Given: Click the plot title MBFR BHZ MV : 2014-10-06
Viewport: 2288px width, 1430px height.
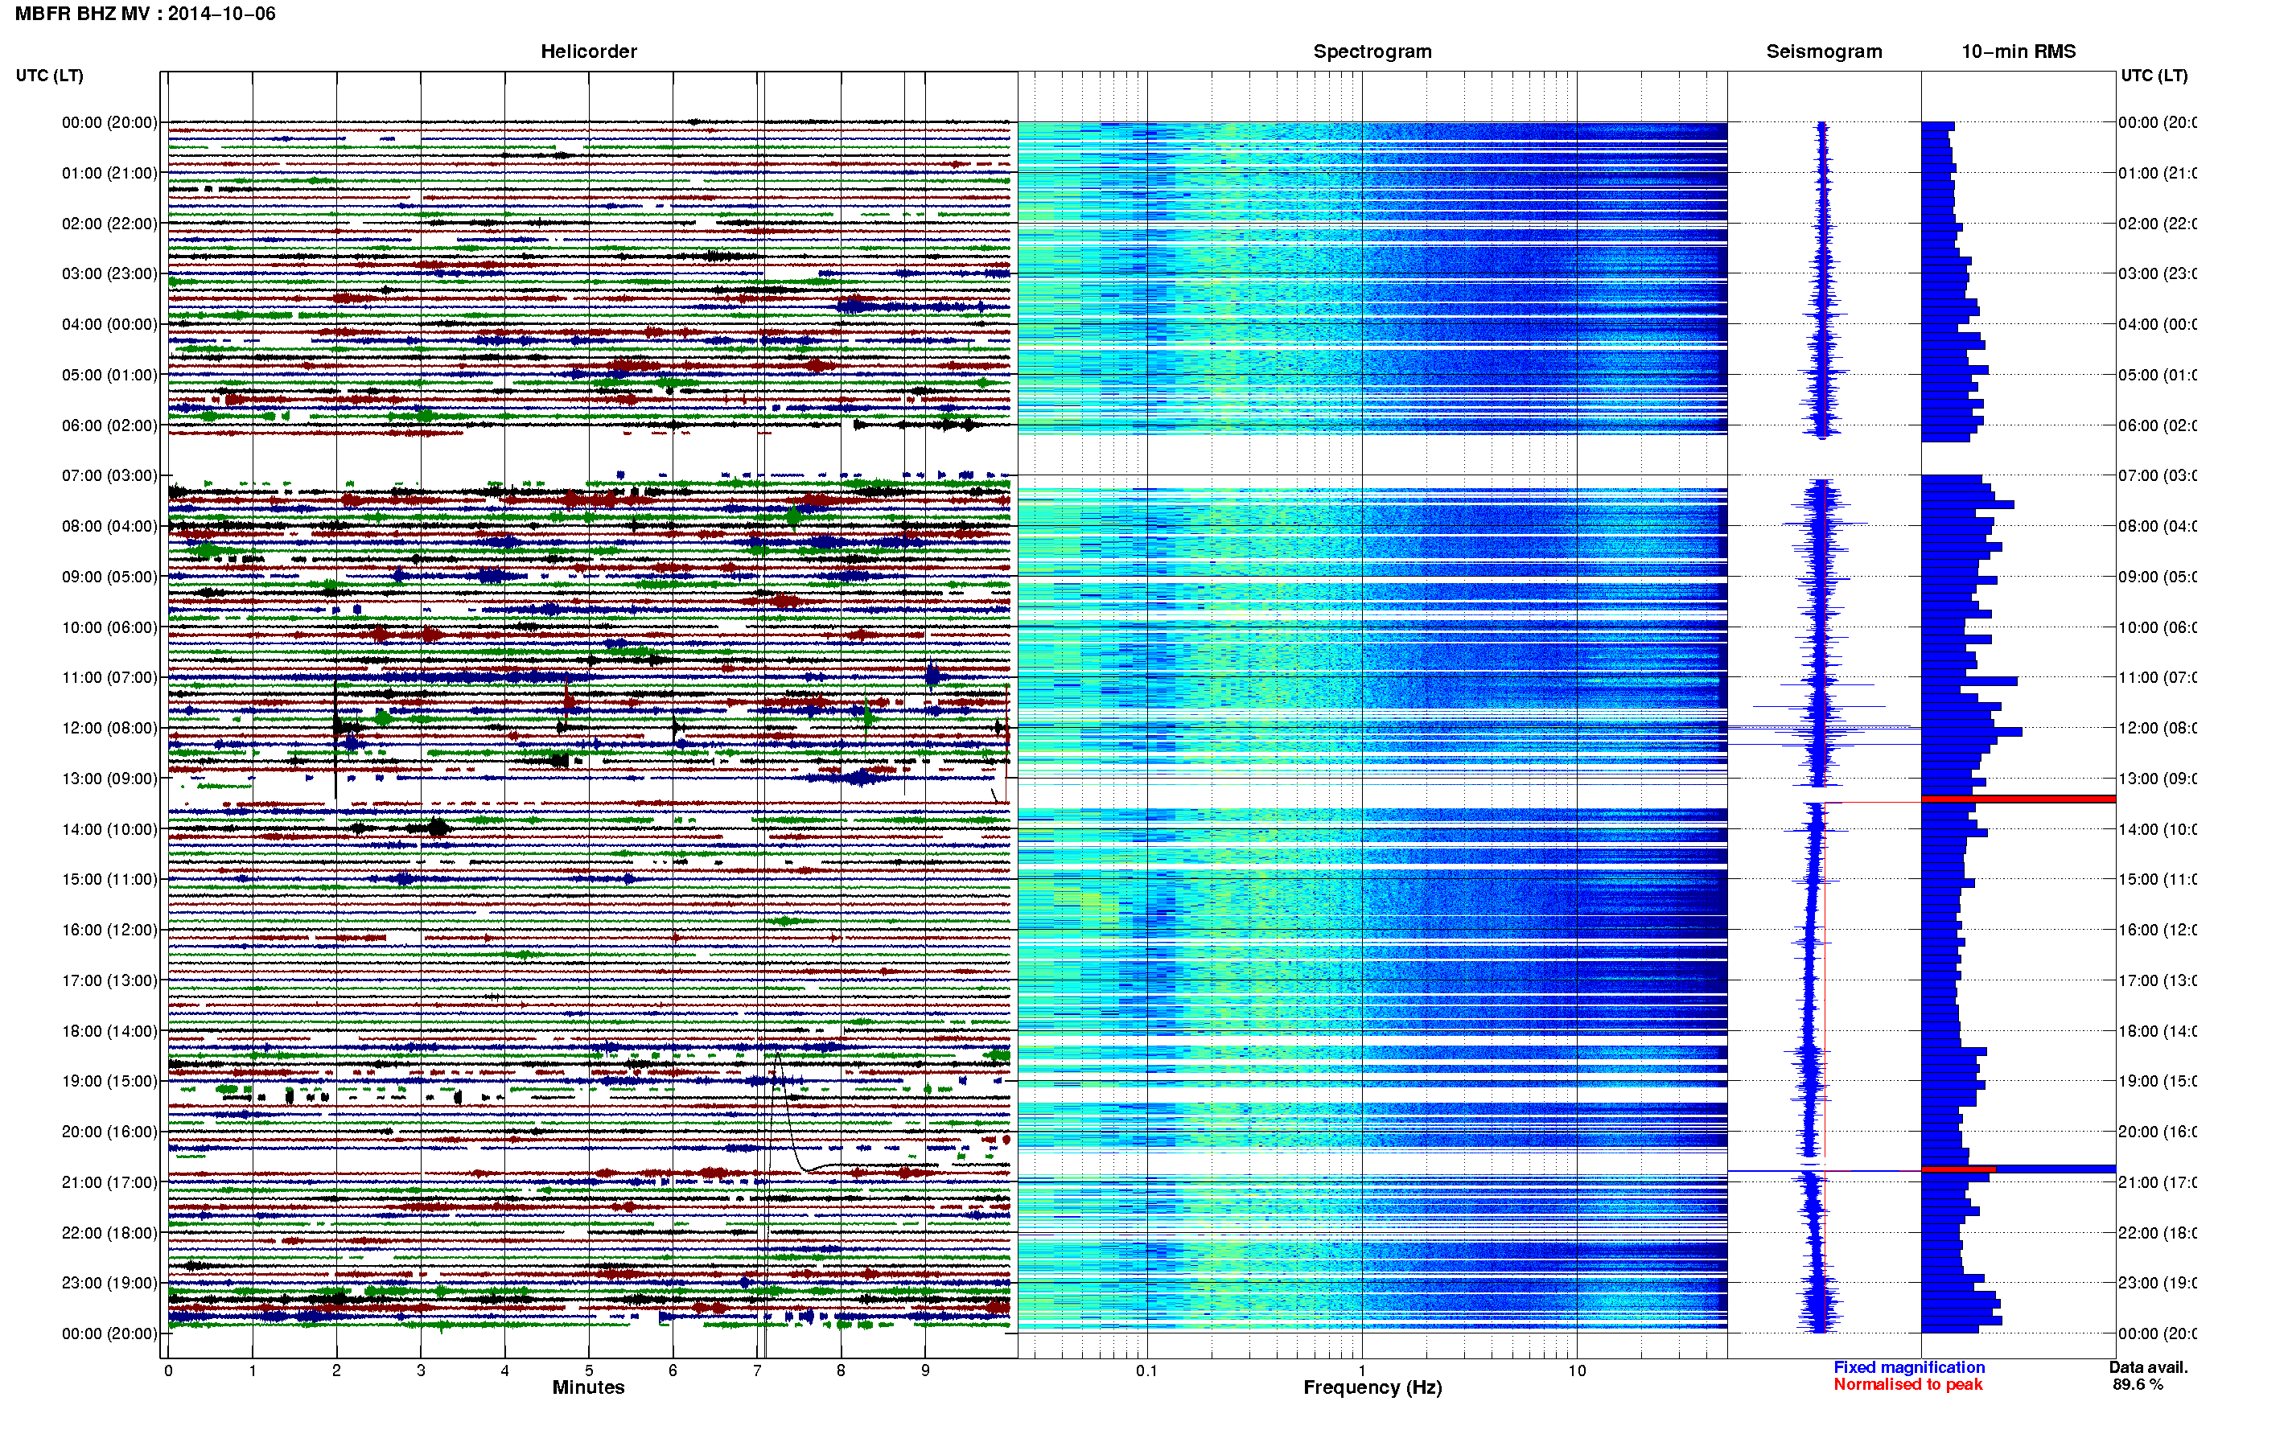Looking at the screenshot, I should (x=146, y=14).
